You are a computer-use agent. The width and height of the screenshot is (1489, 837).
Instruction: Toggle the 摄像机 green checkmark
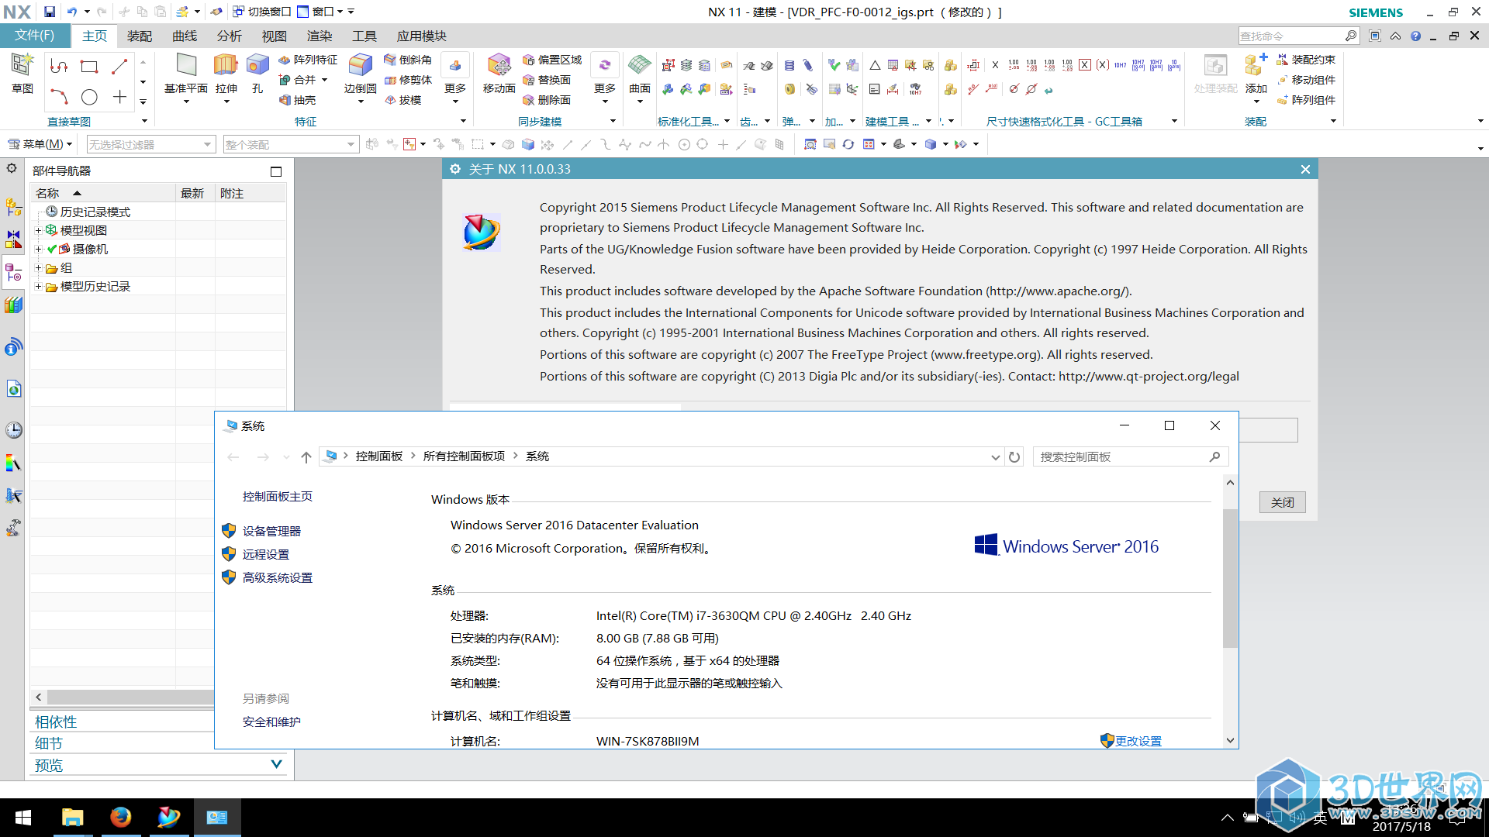click(52, 249)
